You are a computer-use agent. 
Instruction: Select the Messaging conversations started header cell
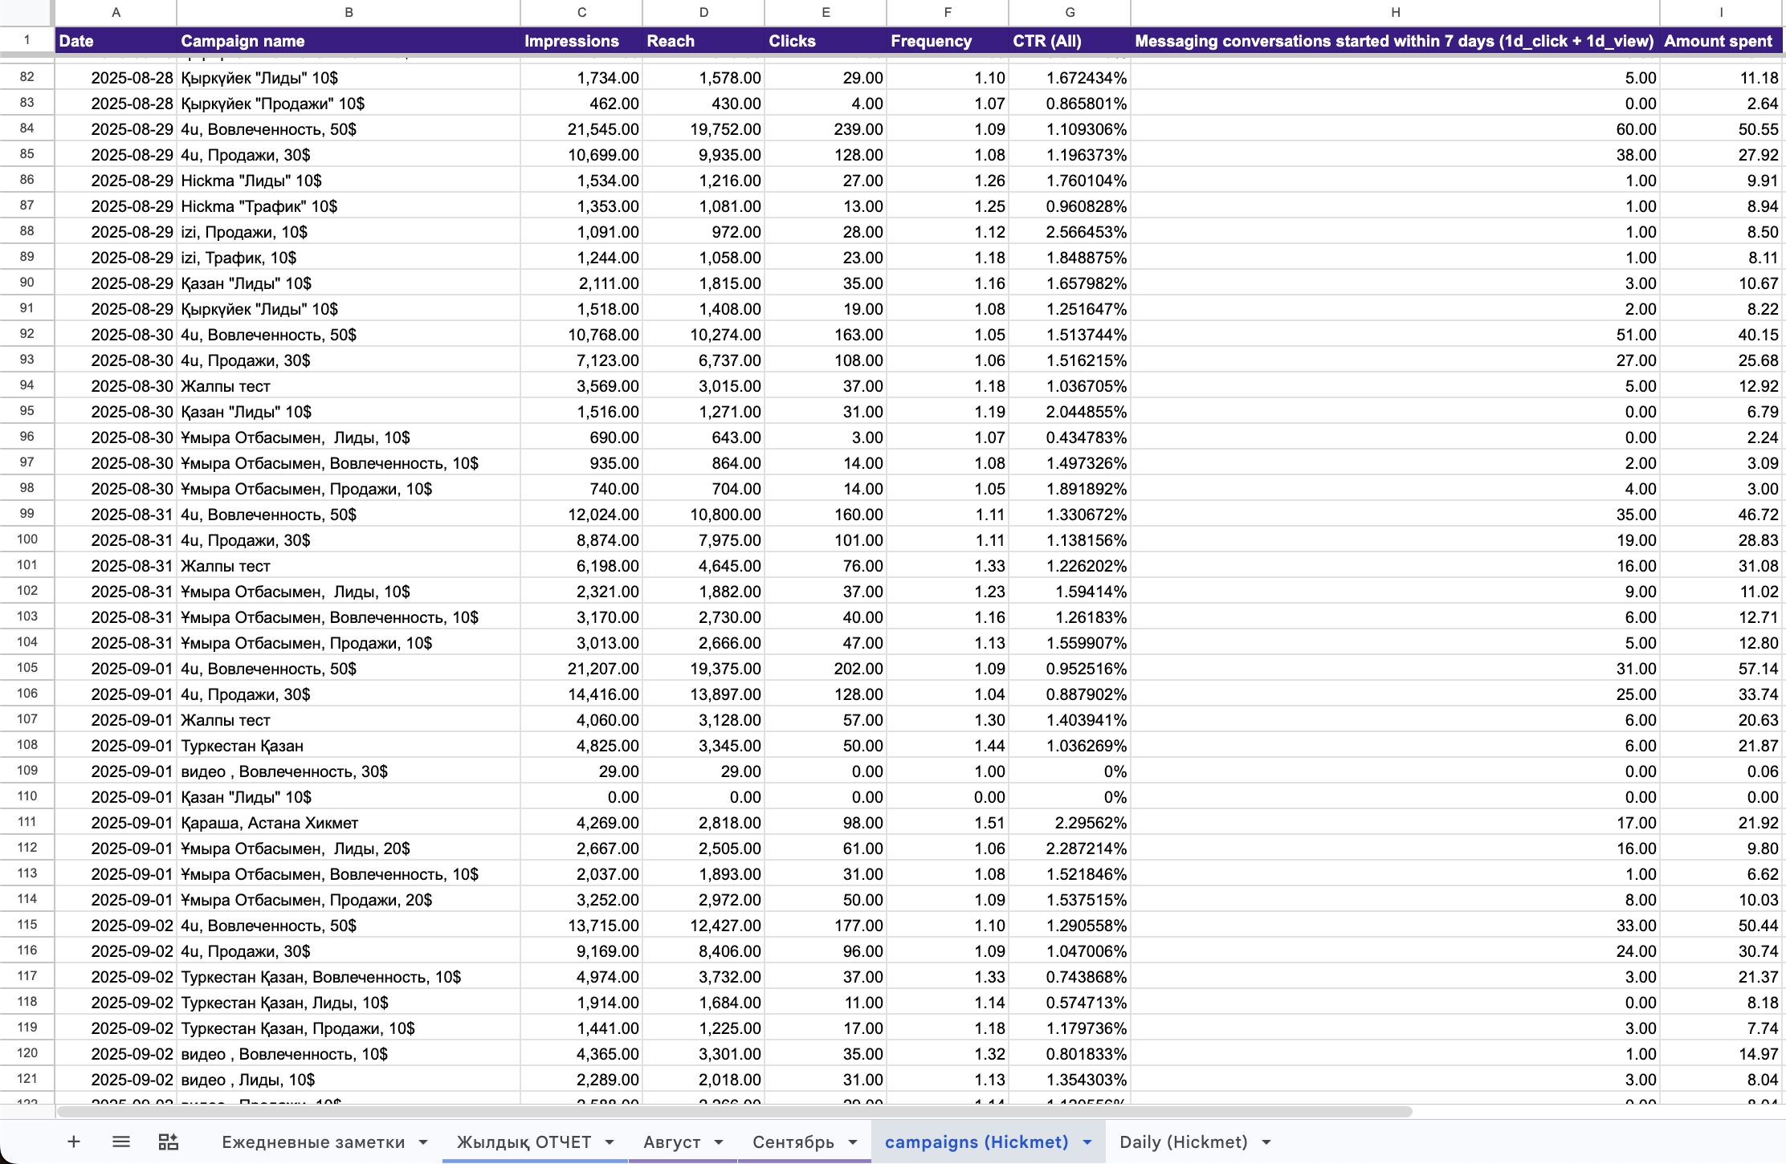point(1396,40)
